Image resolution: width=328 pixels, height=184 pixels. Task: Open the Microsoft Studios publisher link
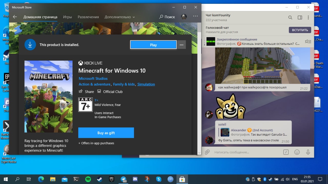93,79
